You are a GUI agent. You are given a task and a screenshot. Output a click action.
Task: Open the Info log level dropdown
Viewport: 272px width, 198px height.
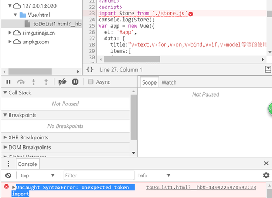point(154,175)
